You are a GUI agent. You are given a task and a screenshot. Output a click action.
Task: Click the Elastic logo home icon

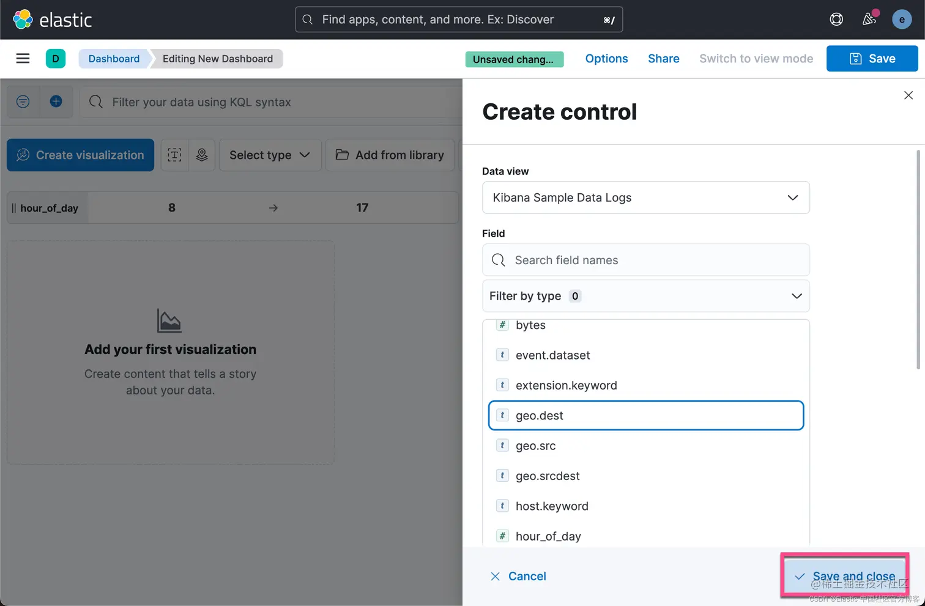23,20
